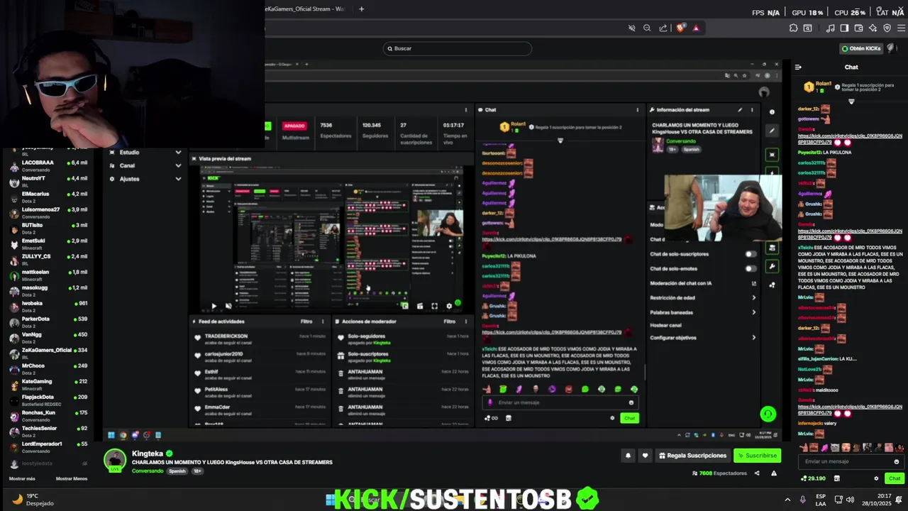Click the browser share icon in address bar
The width and height of the screenshot is (908, 511).
(x=663, y=28)
